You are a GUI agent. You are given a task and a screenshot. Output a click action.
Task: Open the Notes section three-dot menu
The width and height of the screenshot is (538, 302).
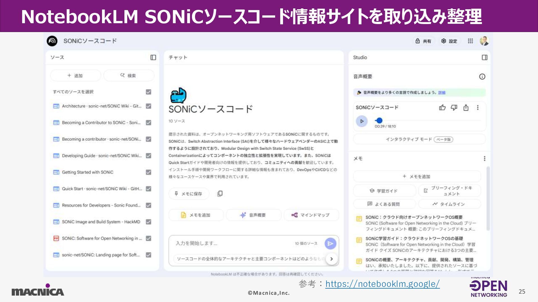pyautogui.click(x=484, y=159)
